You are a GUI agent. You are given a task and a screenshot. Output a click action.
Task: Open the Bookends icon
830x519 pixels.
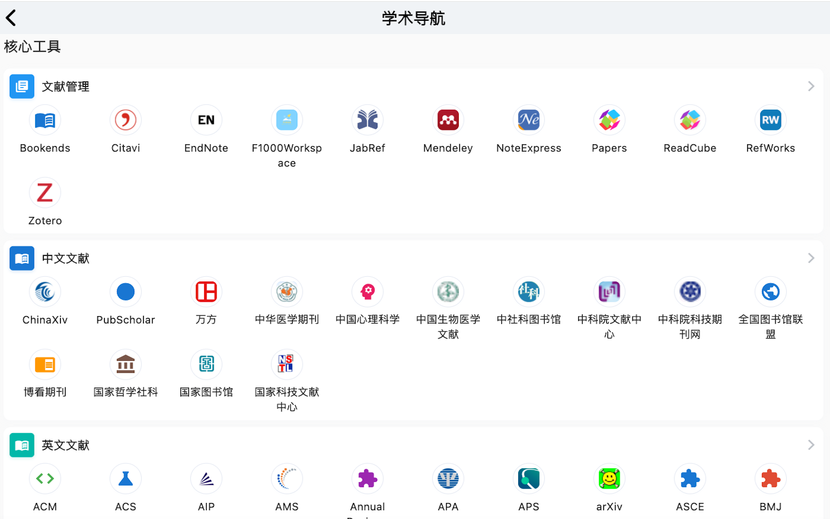coord(45,120)
